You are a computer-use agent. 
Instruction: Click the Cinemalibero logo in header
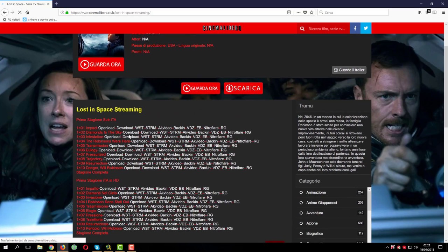pos(222,28)
